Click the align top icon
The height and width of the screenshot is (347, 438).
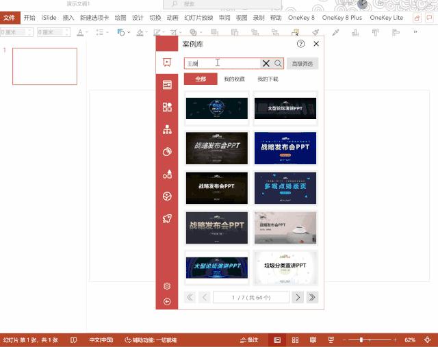pos(376,32)
